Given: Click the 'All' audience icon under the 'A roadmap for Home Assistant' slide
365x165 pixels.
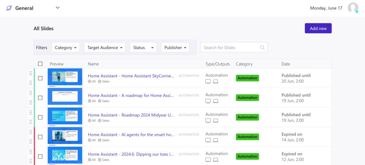Looking at the screenshot, I should coord(89,101).
